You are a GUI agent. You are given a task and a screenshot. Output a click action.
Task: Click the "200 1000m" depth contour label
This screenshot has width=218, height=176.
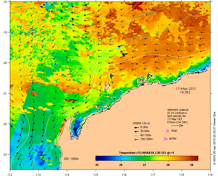click(x=71, y=159)
